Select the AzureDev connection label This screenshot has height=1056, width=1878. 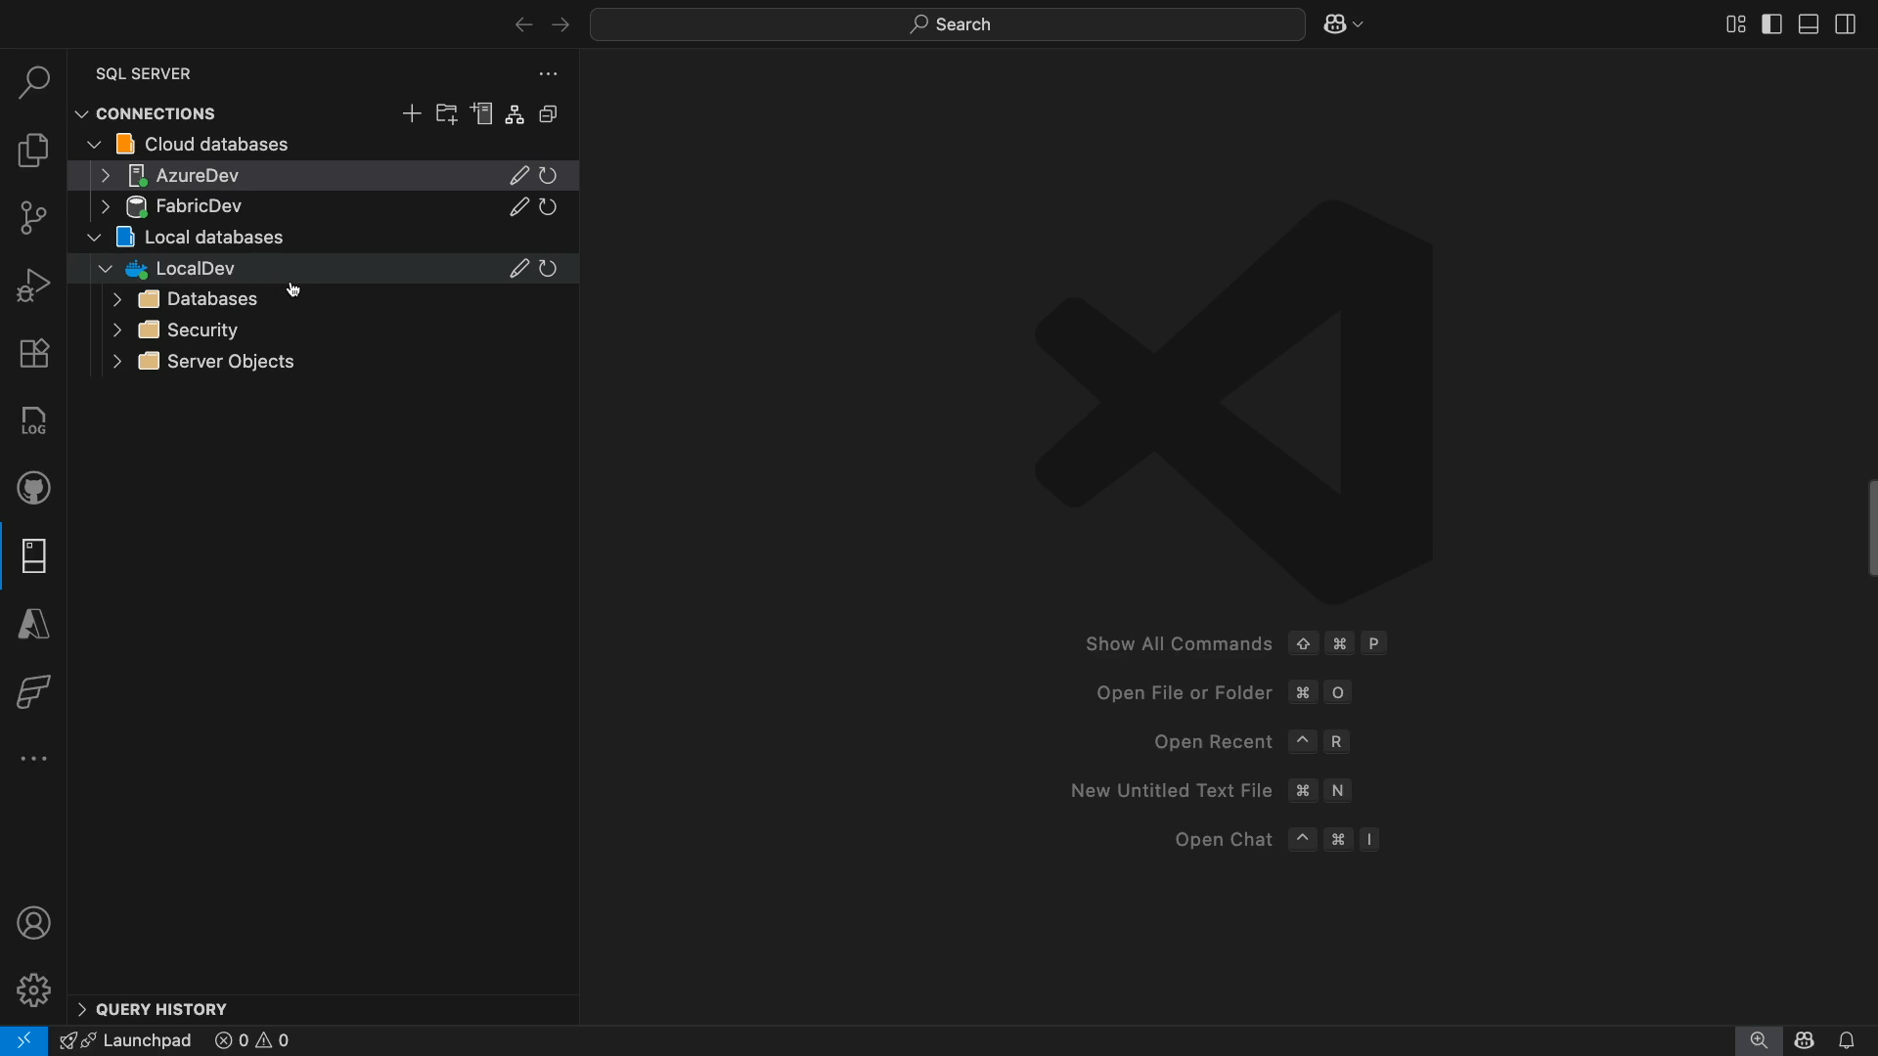pyautogui.click(x=198, y=176)
